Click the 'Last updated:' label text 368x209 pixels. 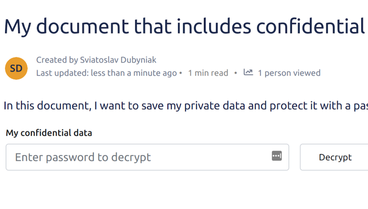62,73
